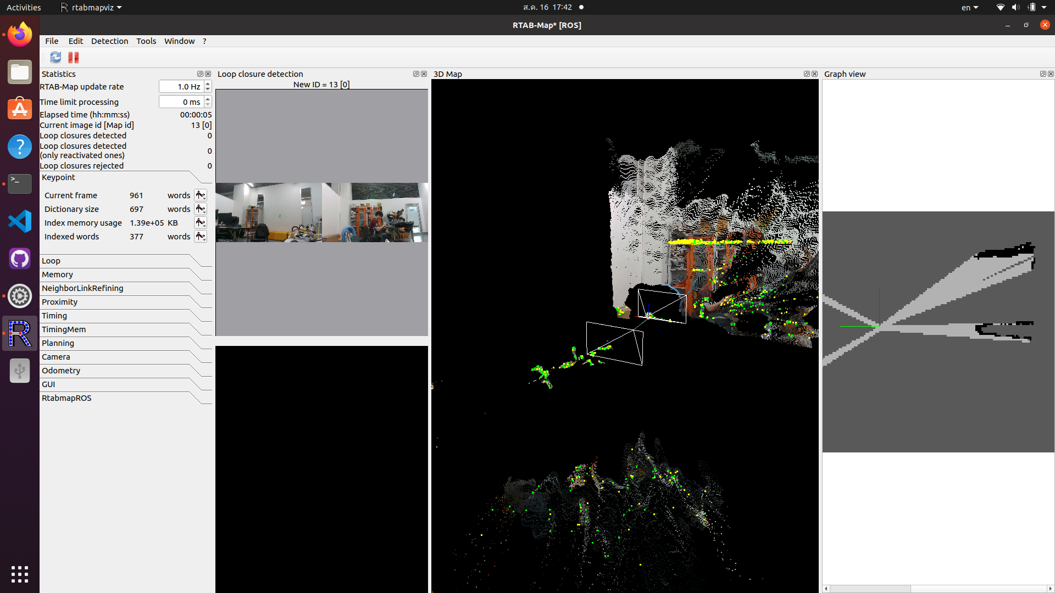Viewport: 1055px width, 593px height.
Task: Open plot curve for Indexed words
Action: tap(201, 237)
